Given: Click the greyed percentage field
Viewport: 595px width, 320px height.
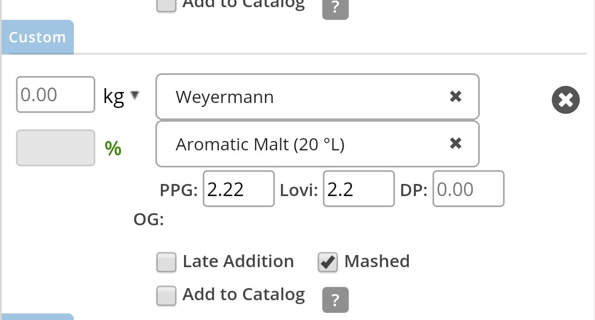Looking at the screenshot, I should (56, 148).
